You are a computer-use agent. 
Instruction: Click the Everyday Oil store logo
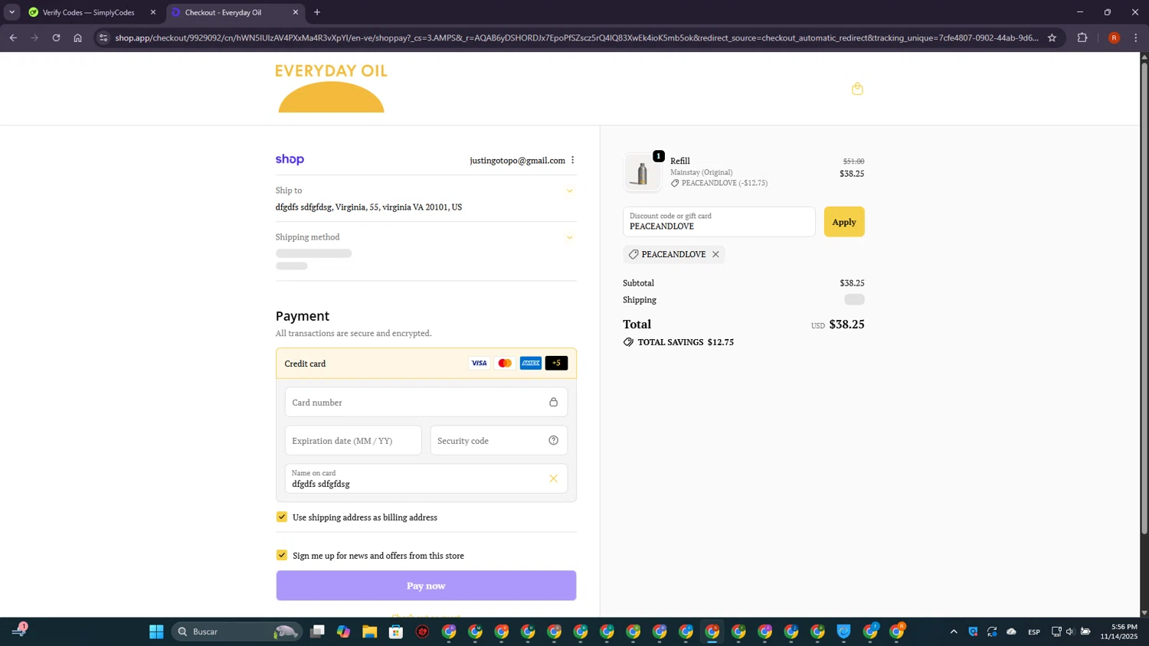point(331,88)
